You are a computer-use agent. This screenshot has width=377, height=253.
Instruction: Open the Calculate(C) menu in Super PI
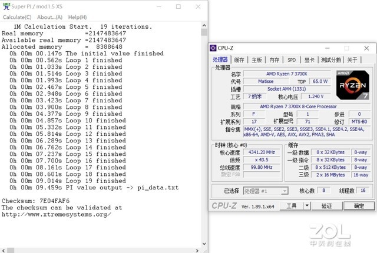[x=17, y=17]
